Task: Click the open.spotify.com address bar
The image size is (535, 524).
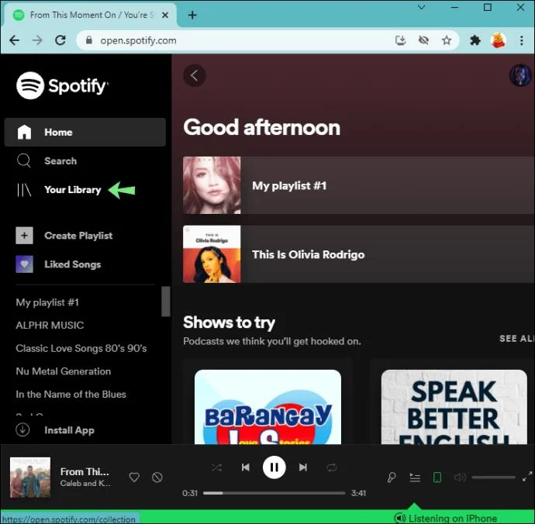Action: point(267,40)
